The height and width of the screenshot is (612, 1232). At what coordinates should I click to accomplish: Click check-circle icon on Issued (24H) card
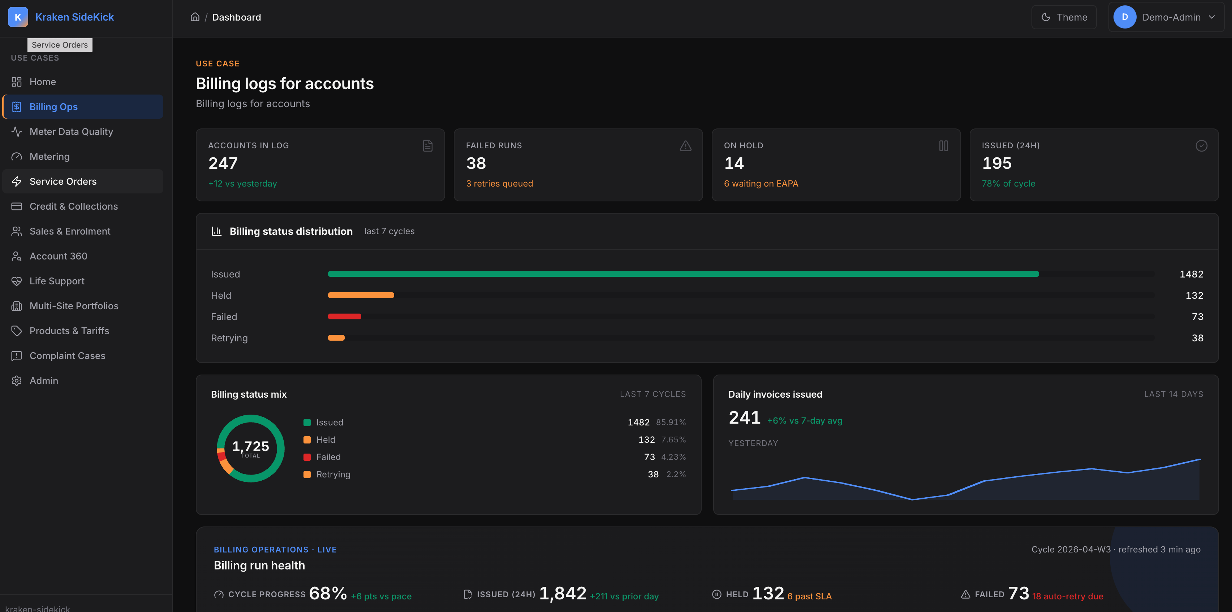pos(1201,146)
